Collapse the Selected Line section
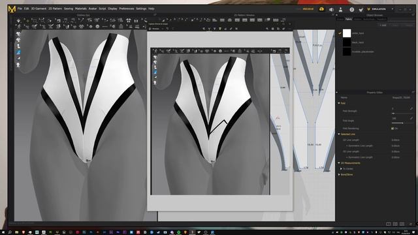The height and width of the screenshot is (235, 418). (339, 134)
